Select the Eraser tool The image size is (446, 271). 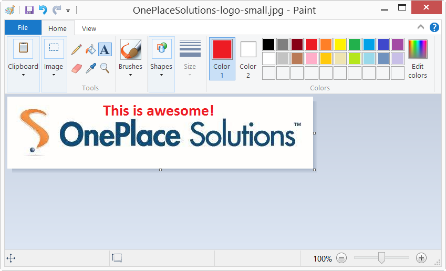click(77, 68)
